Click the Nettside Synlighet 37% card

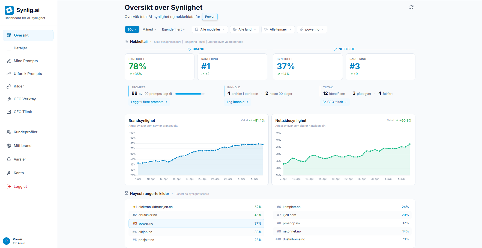click(x=308, y=67)
